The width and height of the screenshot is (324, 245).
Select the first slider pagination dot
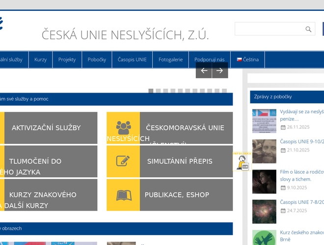[151, 91]
